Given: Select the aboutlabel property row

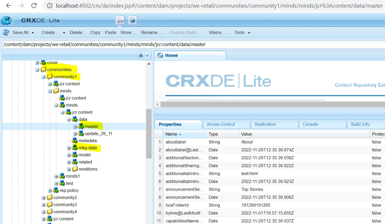Looking at the screenshot, I should (x=270, y=142).
